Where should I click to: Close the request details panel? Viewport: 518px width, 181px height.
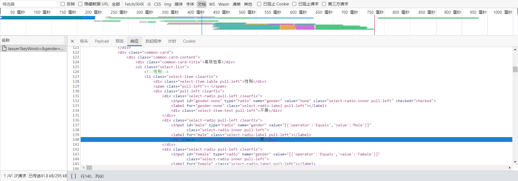(x=72, y=41)
